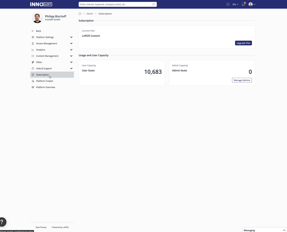Image resolution: width=287 pixels, height=232 pixels.
Task: Click Philipp Bischoff's profile photo in sidebar
Action: click(x=37, y=18)
